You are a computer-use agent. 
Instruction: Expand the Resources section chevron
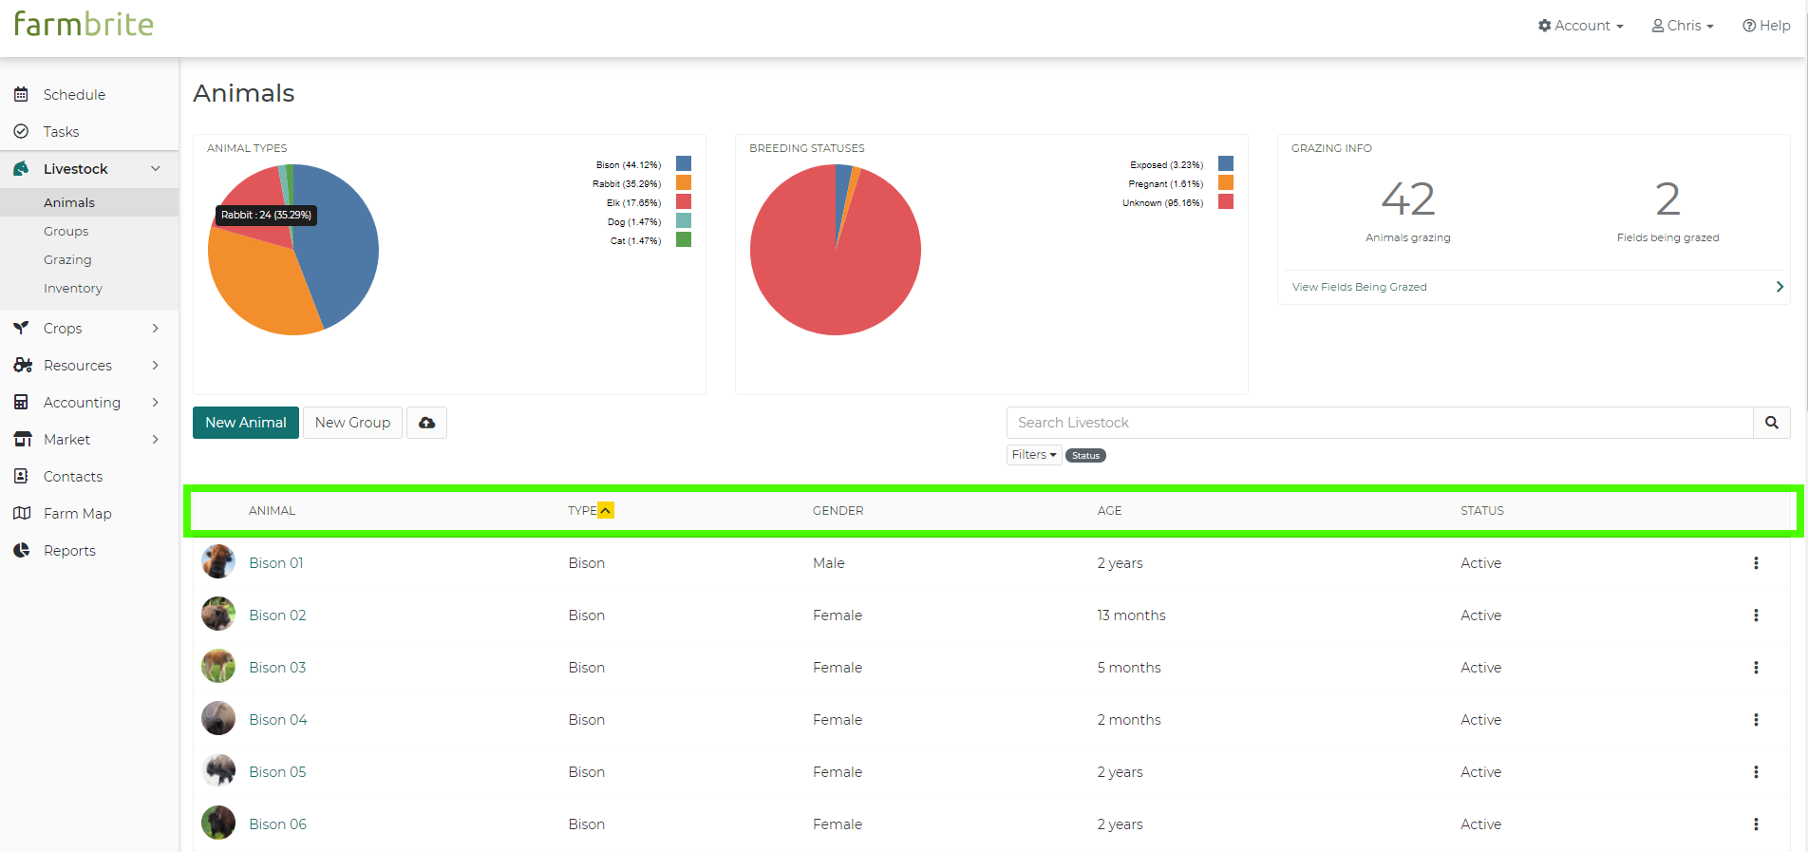coord(156,365)
